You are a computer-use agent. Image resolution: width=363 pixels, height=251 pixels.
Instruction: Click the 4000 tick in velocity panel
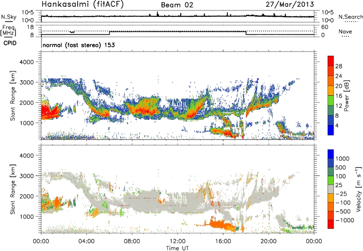click(27, 155)
